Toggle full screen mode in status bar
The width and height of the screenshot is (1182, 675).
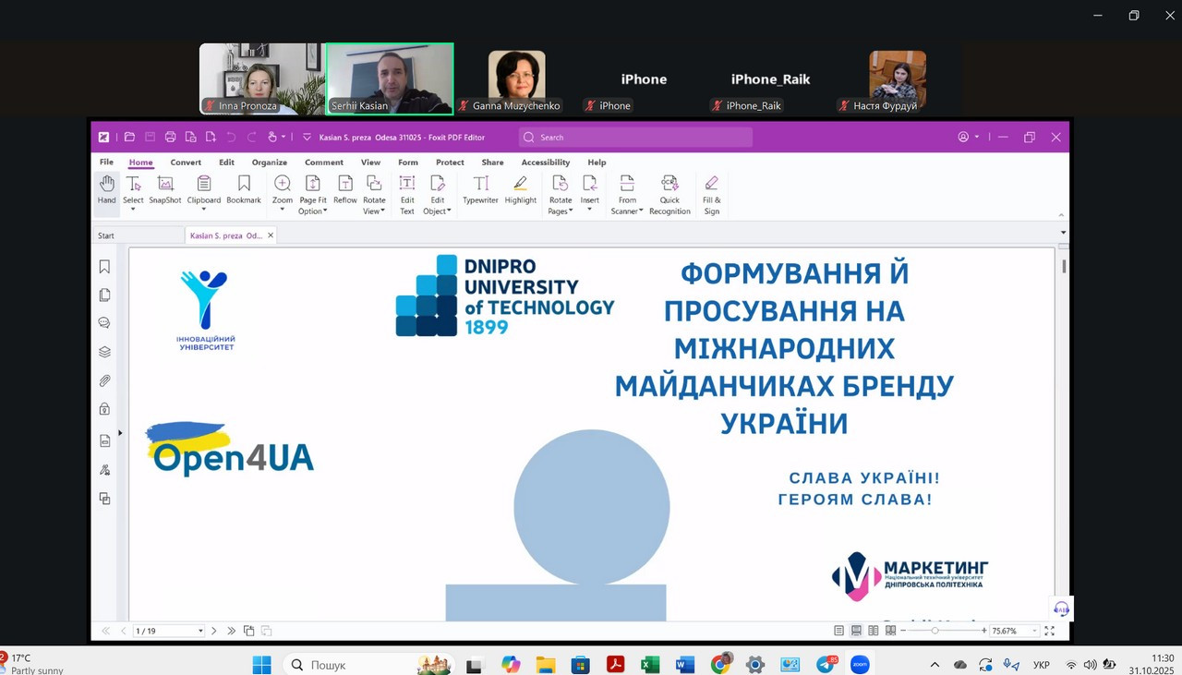tap(1049, 631)
